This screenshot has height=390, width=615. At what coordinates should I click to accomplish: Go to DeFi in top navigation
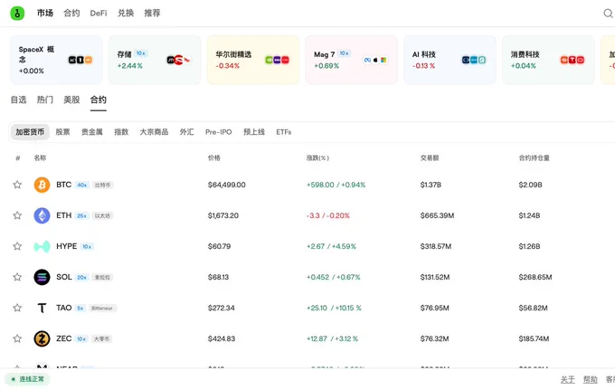(x=99, y=14)
